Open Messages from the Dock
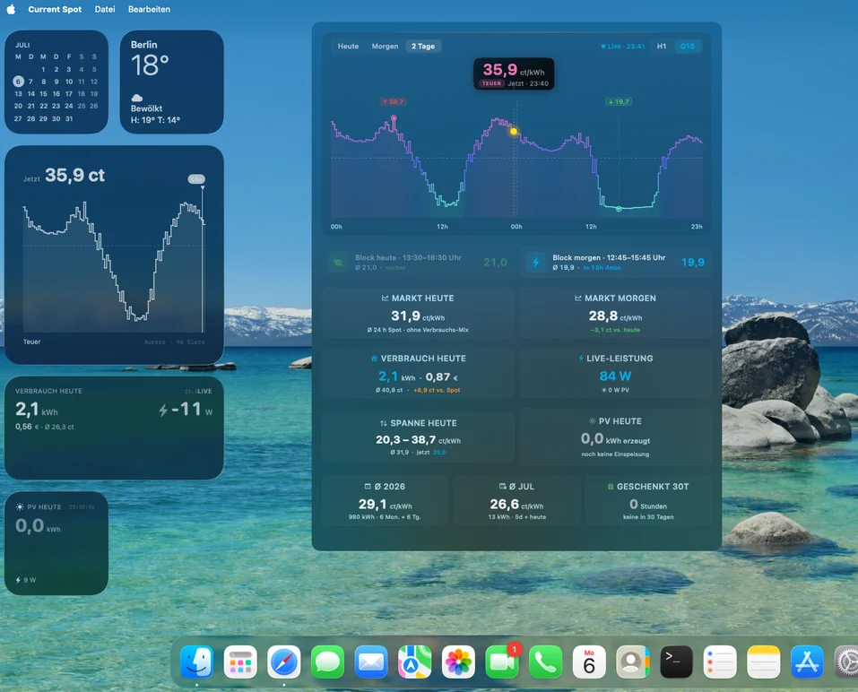 click(327, 662)
